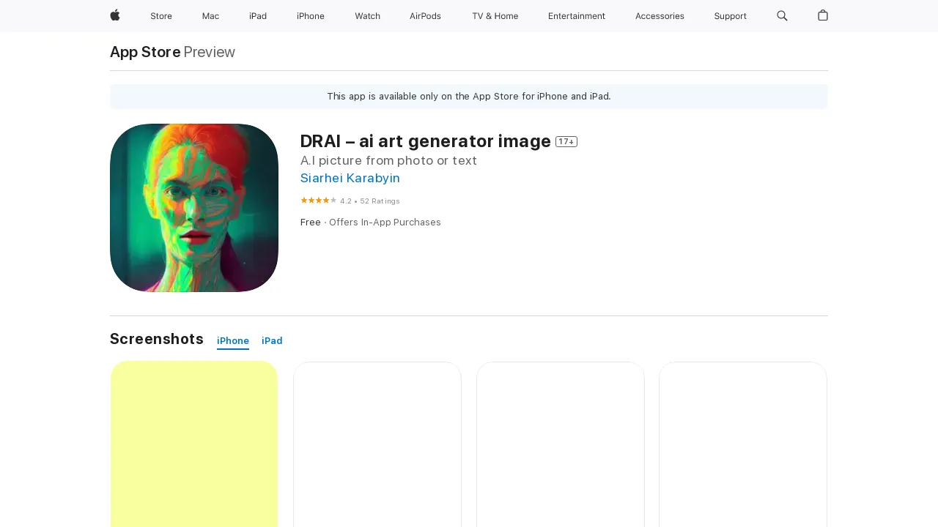Viewport: 938px width, 527px height.
Task: Click the 'Preview' heading text
Action: coord(210,52)
